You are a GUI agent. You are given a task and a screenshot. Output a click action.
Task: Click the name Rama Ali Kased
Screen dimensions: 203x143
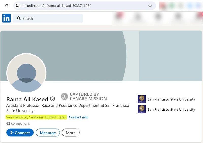click(27, 99)
